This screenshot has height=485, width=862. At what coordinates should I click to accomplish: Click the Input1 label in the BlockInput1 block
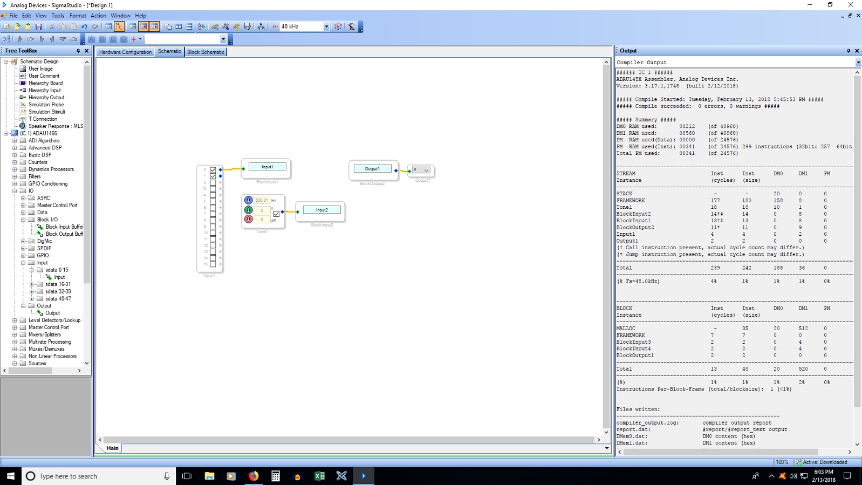tap(268, 167)
